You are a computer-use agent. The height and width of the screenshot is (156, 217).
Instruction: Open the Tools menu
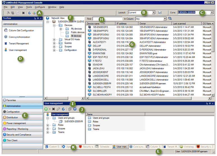pyautogui.click(x=29, y=7)
